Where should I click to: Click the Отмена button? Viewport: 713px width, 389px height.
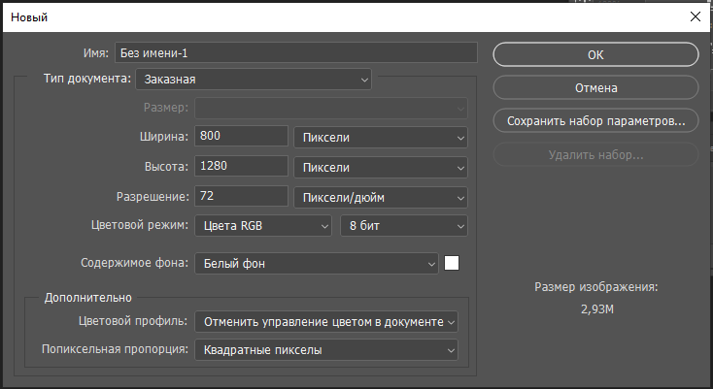pos(595,87)
